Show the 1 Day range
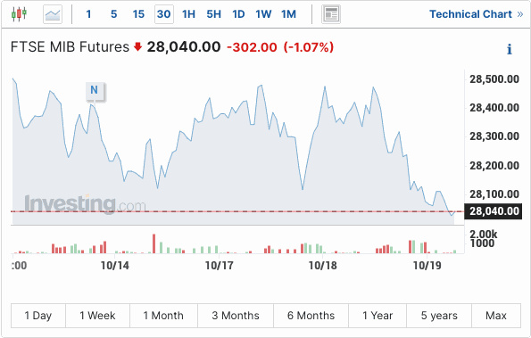This screenshot has height=338, width=531. pos(38,316)
